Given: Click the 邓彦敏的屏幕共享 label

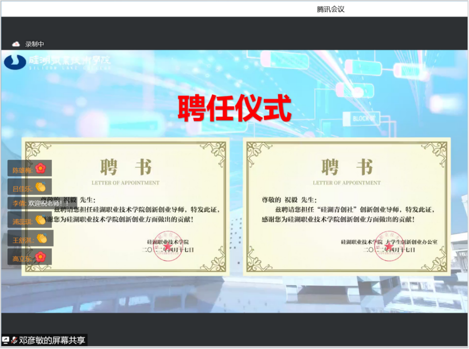Looking at the screenshot, I should pos(52,340).
